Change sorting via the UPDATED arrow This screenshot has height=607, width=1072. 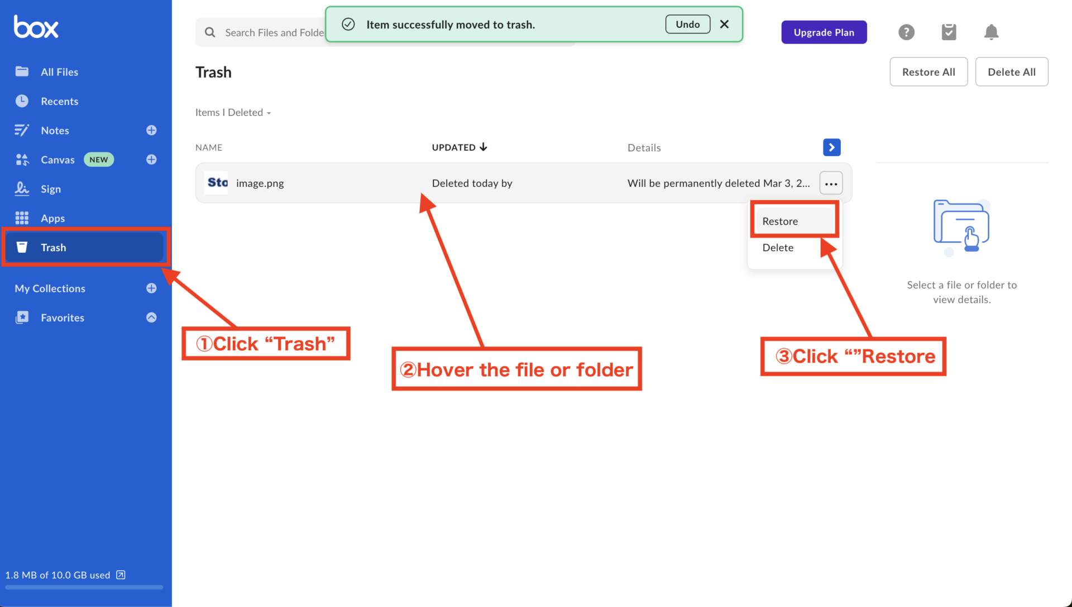(x=484, y=147)
